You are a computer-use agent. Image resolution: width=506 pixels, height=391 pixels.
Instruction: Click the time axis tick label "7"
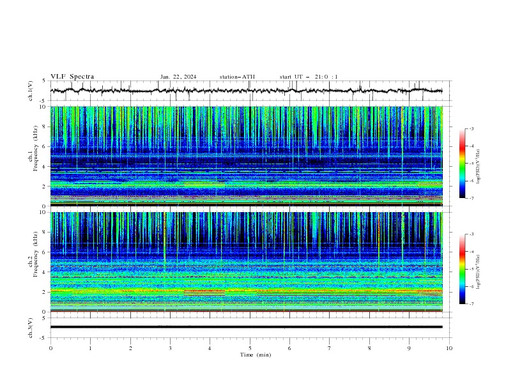(330, 348)
